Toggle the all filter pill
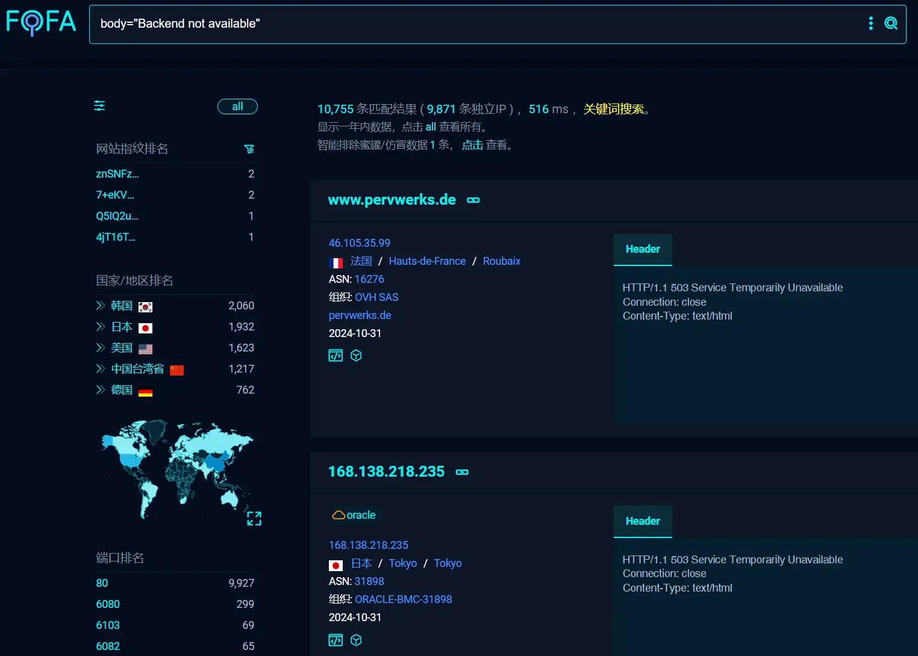The height and width of the screenshot is (656, 918). 237,107
